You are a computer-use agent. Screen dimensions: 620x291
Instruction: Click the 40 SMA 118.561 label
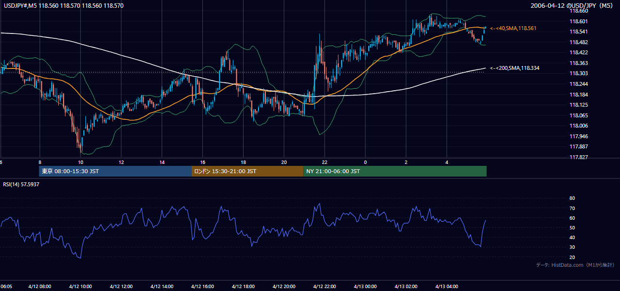(x=513, y=28)
